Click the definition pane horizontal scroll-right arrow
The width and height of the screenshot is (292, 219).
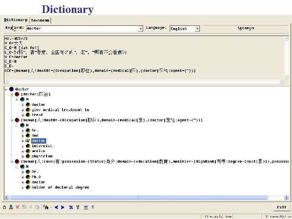click(x=281, y=82)
